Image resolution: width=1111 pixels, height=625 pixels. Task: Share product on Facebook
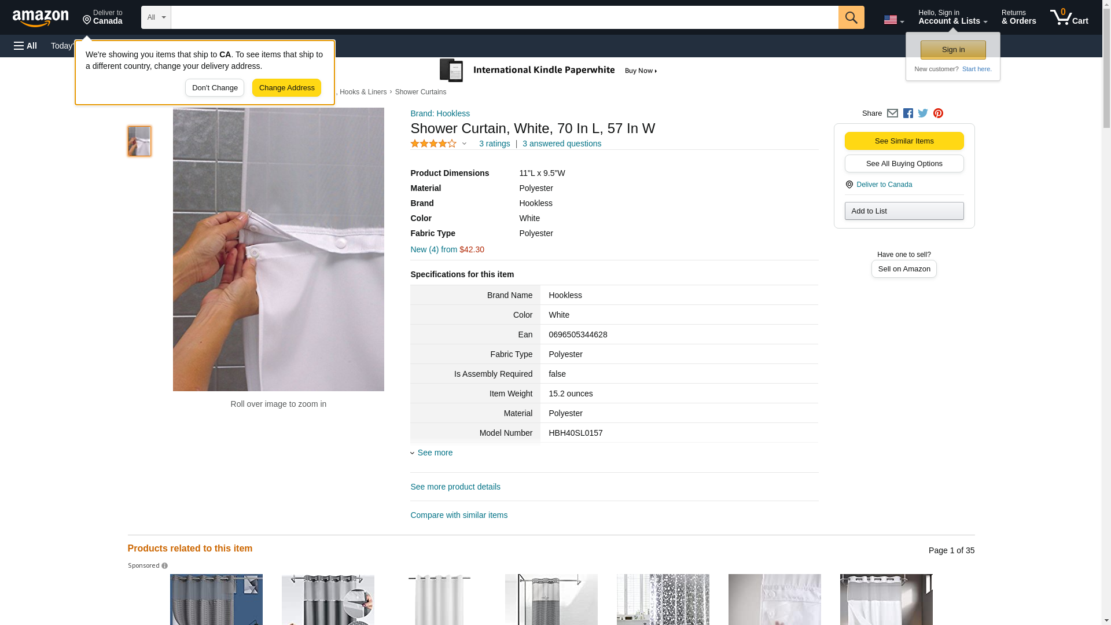pyautogui.click(x=908, y=113)
